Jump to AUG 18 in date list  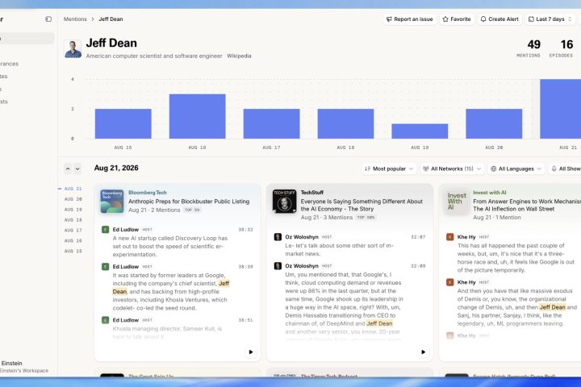point(73,220)
